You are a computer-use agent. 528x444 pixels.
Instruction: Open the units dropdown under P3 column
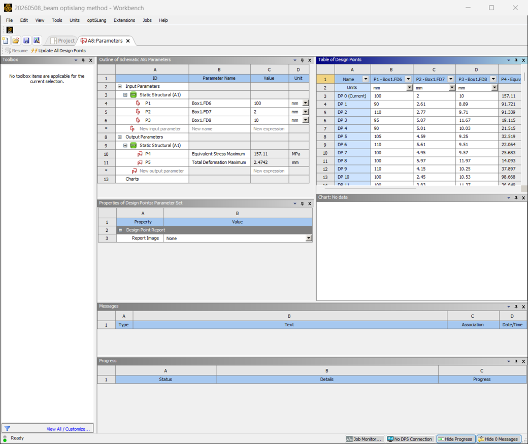pyautogui.click(x=494, y=87)
